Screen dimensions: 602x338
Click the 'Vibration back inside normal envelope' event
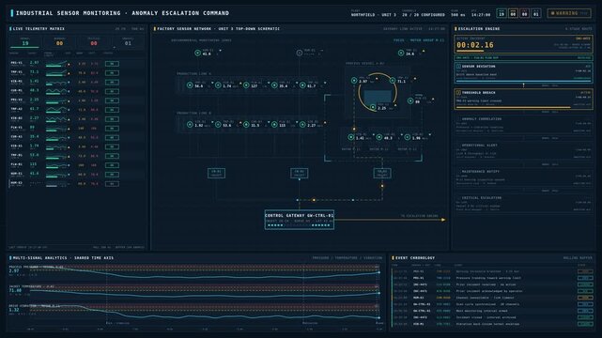pos(487,324)
